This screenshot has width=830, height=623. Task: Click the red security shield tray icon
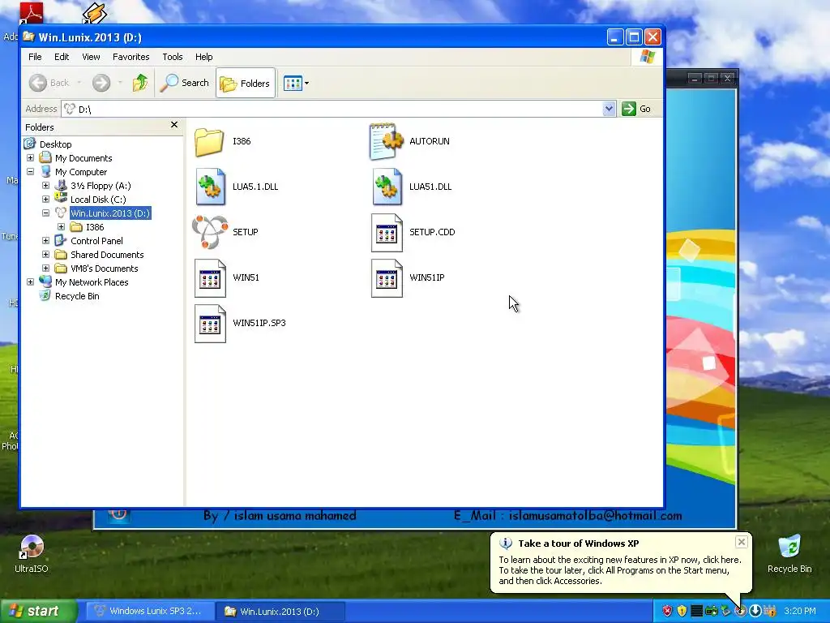pyautogui.click(x=668, y=612)
